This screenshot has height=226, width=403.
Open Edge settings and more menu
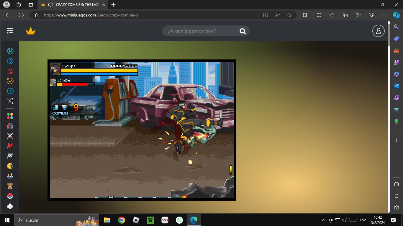384,15
